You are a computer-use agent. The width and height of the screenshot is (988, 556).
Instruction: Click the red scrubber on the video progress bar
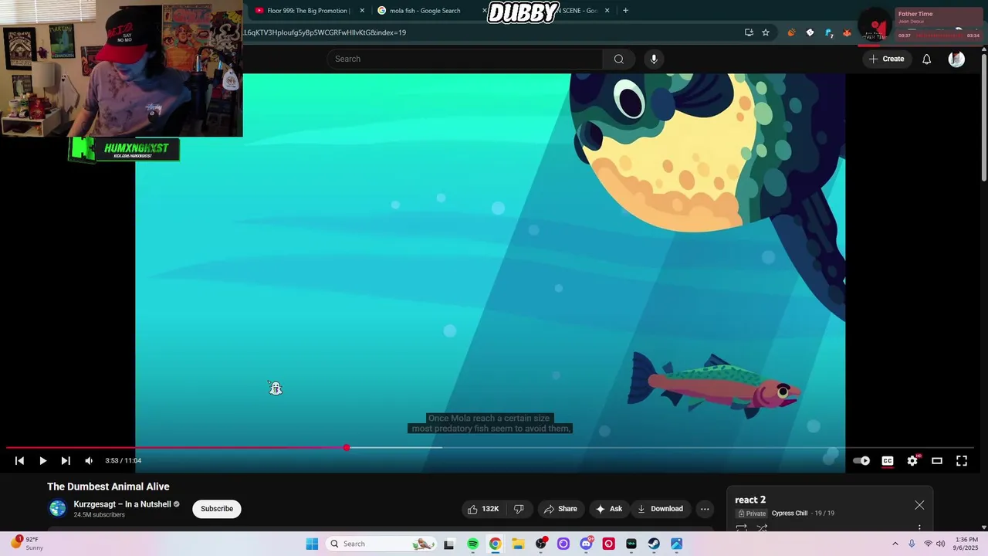click(347, 448)
